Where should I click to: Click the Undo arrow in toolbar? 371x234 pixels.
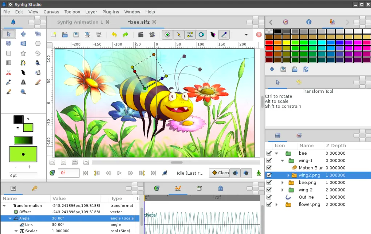tap(114, 35)
